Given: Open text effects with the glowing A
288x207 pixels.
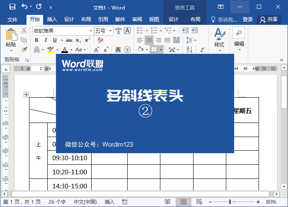Looking at the screenshot, I should click(x=37, y=50).
